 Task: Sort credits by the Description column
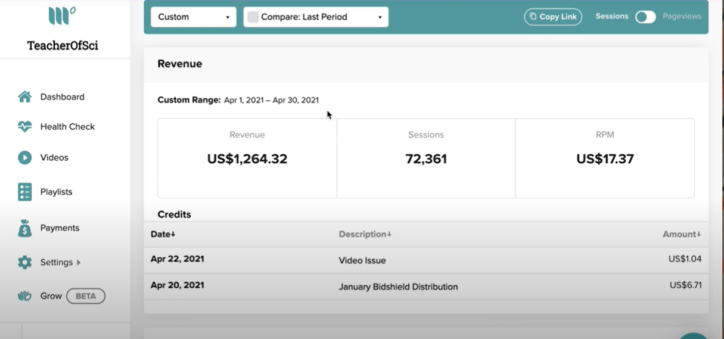[x=365, y=234]
